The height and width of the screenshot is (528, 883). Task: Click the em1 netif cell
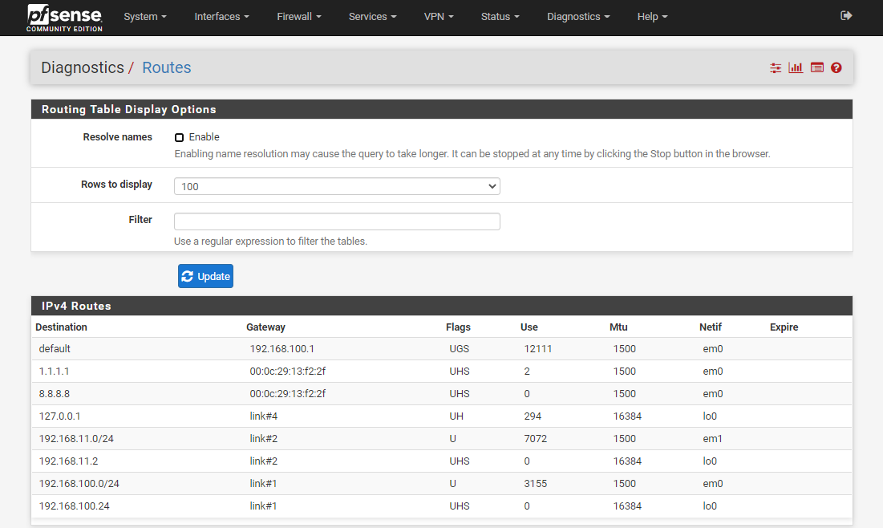pyautogui.click(x=712, y=439)
